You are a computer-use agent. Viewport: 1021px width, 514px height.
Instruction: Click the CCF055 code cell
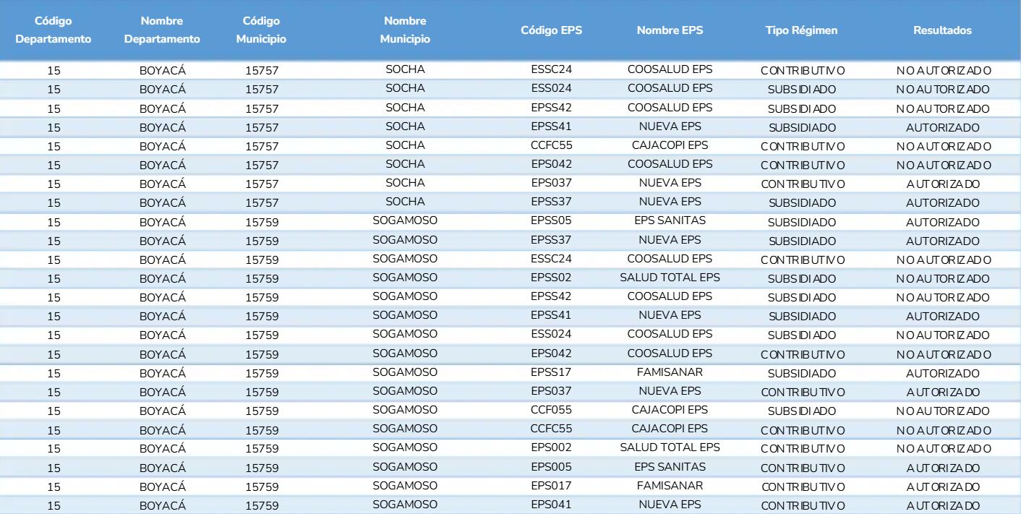click(x=552, y=410)
